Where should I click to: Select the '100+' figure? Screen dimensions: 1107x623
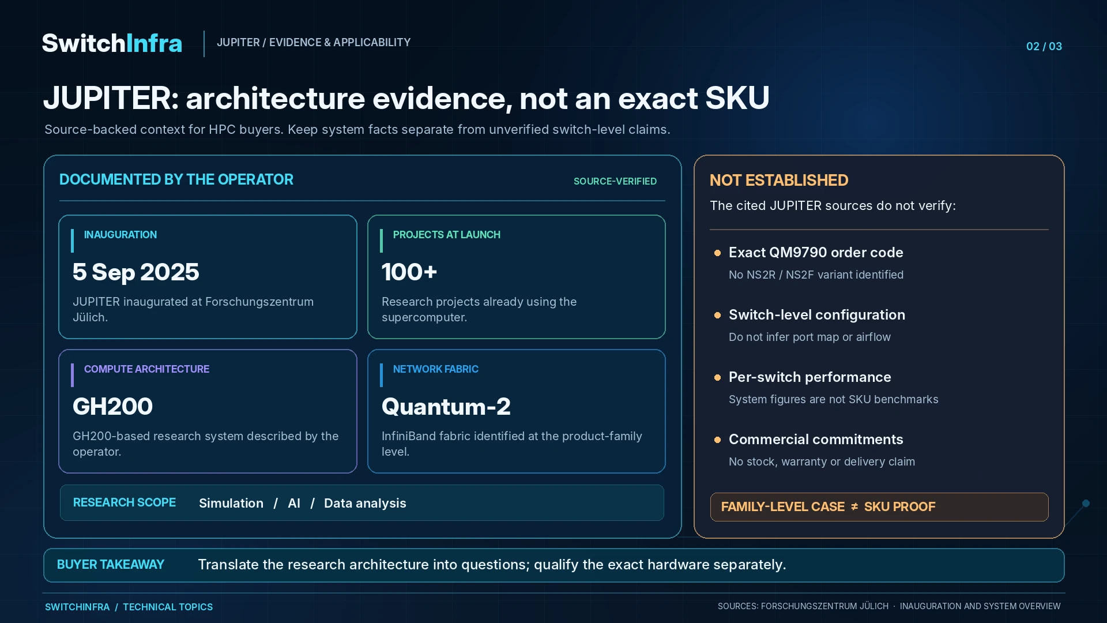409,272
